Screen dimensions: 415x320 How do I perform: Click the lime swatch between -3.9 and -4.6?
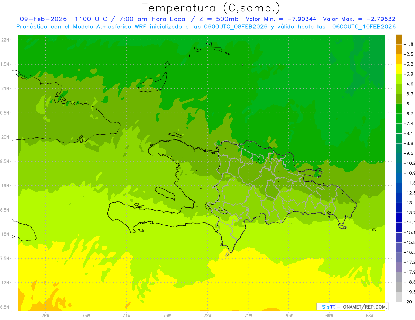[399, 79]
